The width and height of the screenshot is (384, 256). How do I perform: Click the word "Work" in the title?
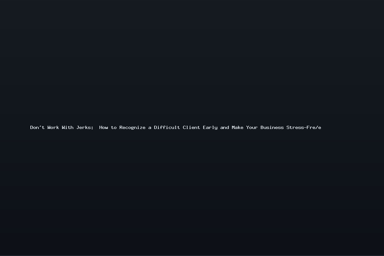53,127
